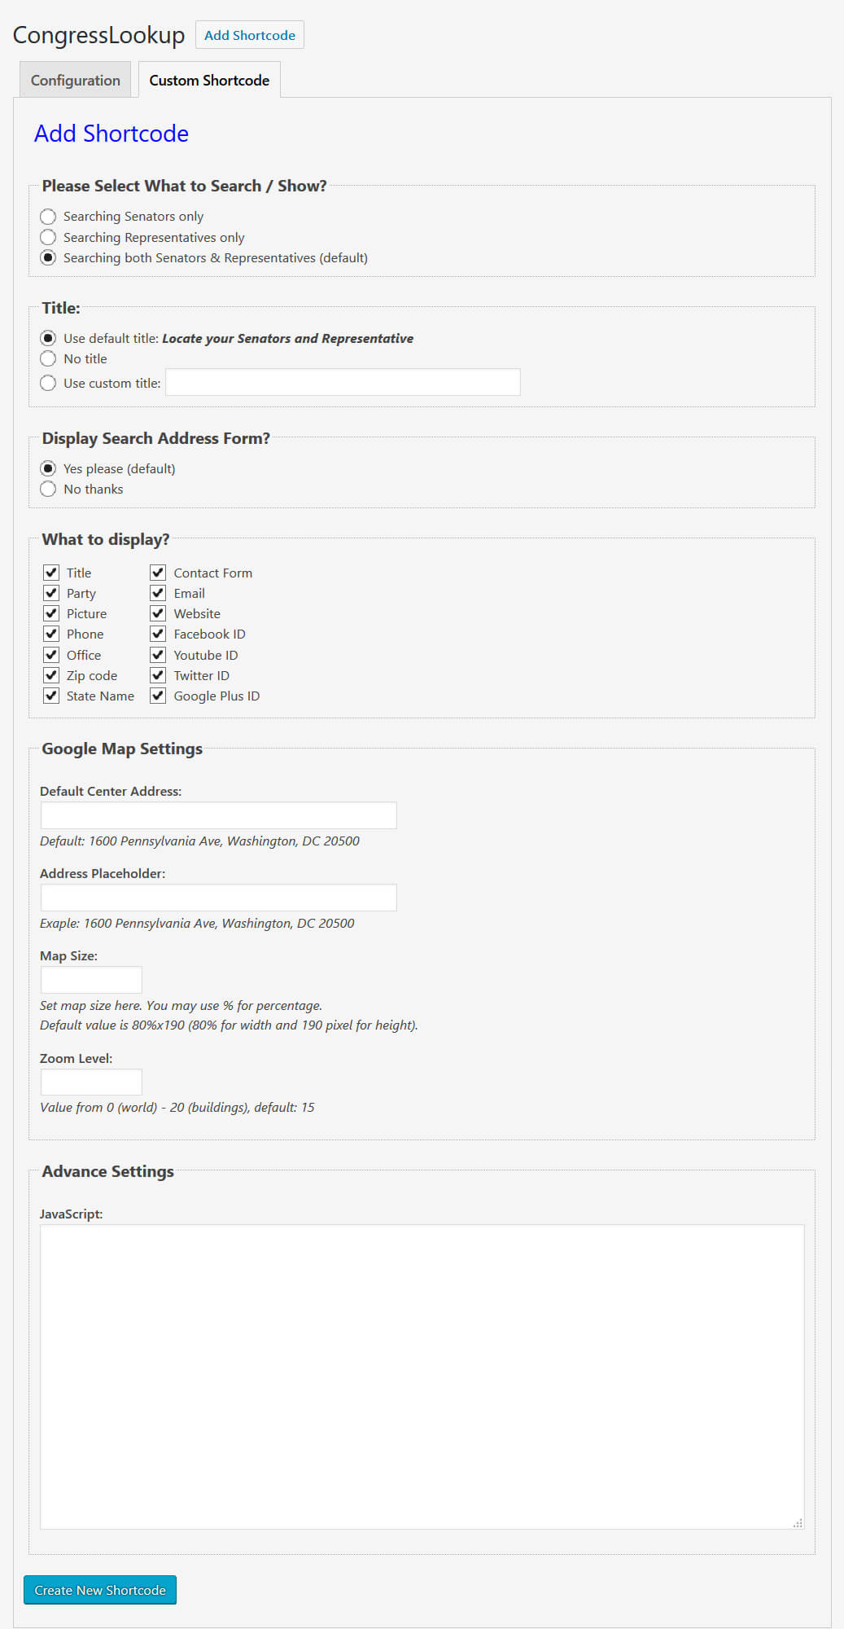Toggle the Zip code checkbox
The image size is (844, 1629).
point(51,675)
